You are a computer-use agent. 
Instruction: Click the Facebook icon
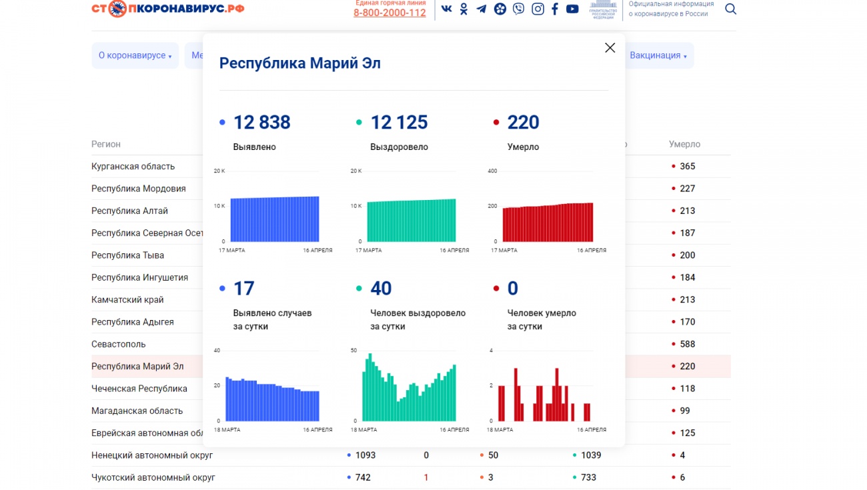(x=555, y=9)
